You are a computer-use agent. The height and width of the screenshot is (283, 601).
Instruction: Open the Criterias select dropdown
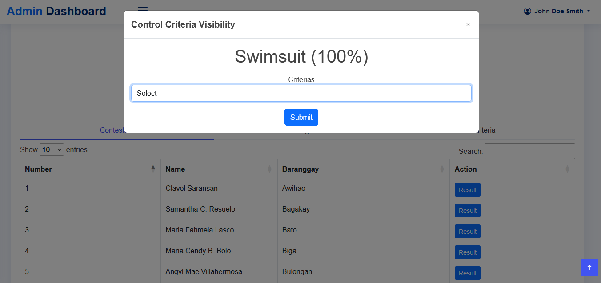tap(301, 93)
